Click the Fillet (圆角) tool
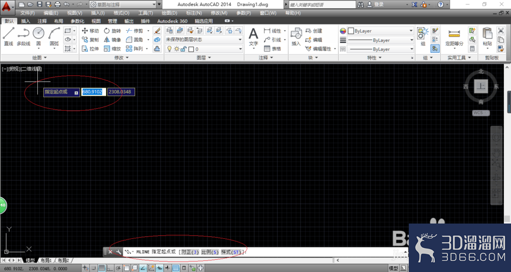The width and height of the screenshot is (511, 272). [134, 40]
